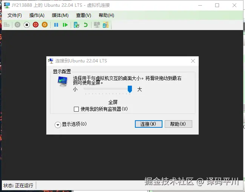
Task: Click the Ctrl+Alt+Del toolbar icon
Action: point(6,24)
